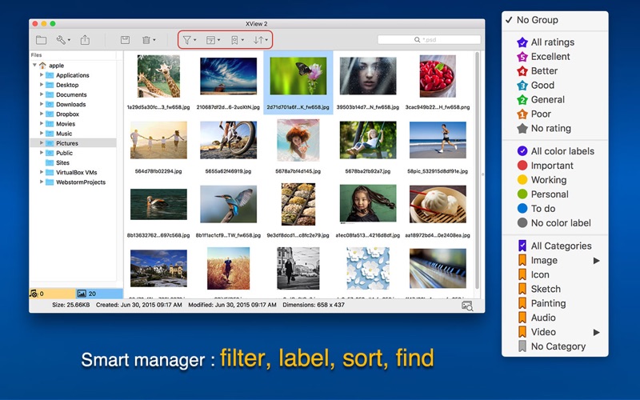Open the Image category submenu

554,261
